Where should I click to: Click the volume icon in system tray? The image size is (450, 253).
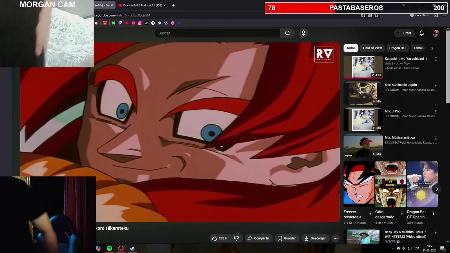click(404, 248)
